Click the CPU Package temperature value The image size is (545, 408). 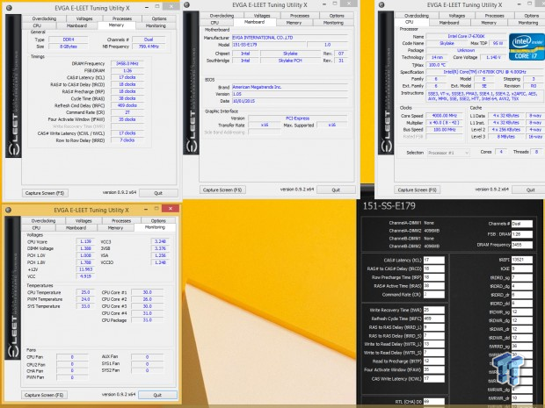(148, 320)
